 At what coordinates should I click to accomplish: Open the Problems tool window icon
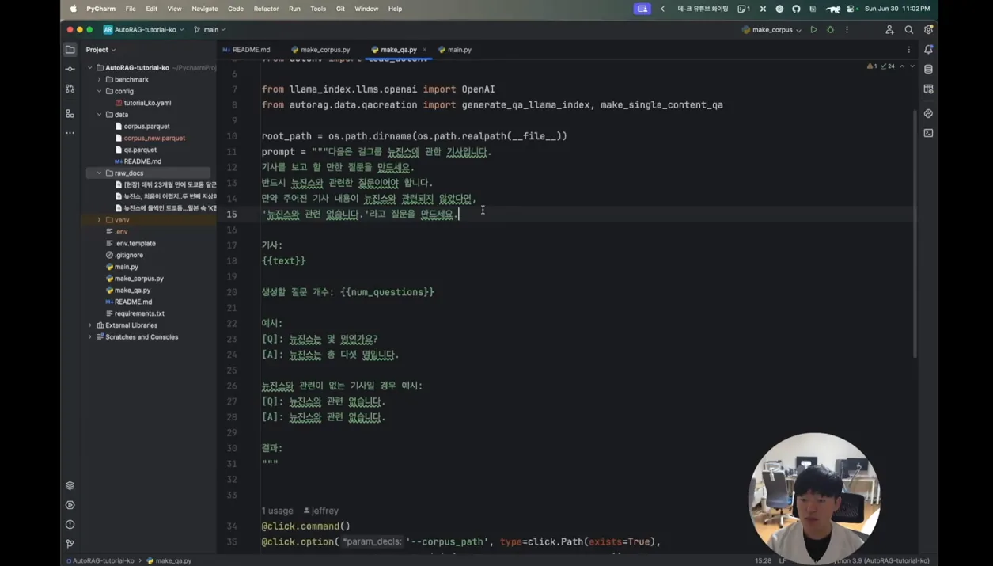pyautogui.click(x=70, y=524)
